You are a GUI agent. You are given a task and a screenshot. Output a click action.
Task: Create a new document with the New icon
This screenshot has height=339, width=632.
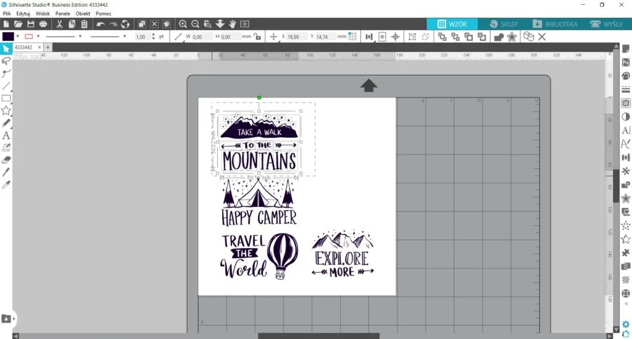tap(6, 24)
